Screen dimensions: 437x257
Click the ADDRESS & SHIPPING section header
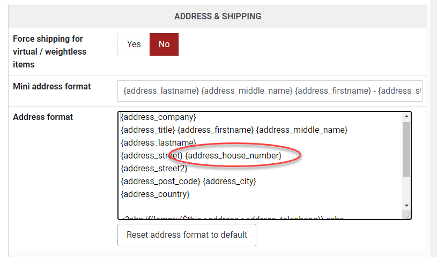click(x=218, y=17)
